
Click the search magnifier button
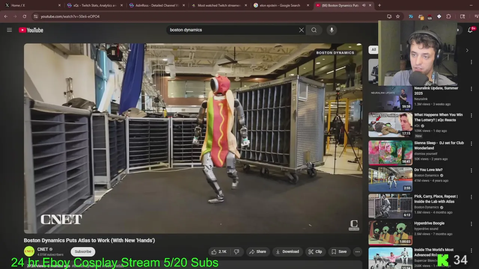coord(314,30)
